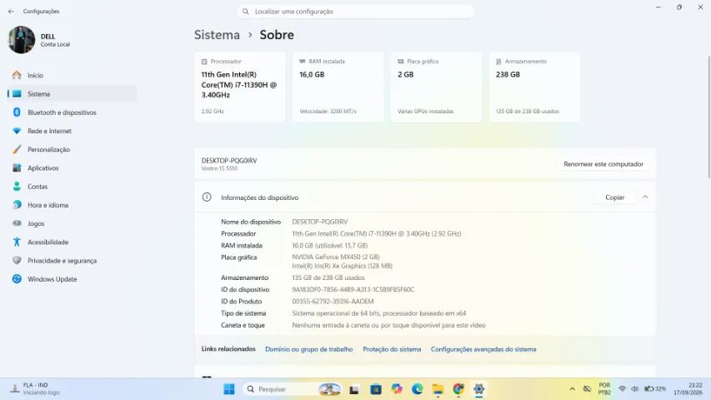The image size is (711, 400).
Task: Click the volume speaker tray icon
Action: (x=634, y=389)
